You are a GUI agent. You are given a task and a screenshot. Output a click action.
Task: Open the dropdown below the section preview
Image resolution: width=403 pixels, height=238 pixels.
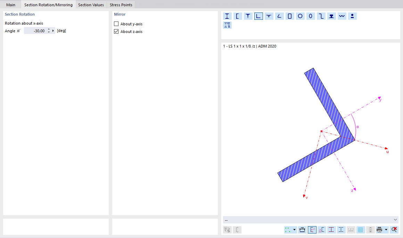click(x=311, y=219)
